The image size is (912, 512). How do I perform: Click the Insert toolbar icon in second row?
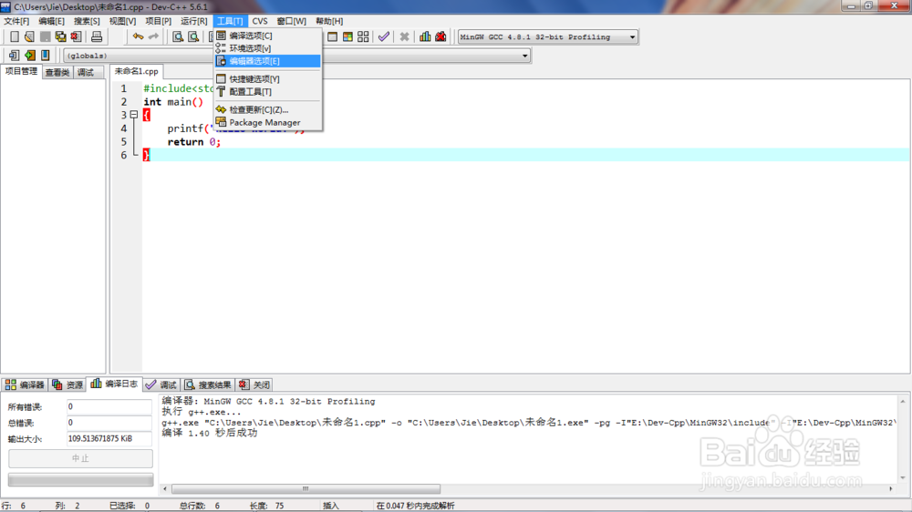tap(14, 56)
